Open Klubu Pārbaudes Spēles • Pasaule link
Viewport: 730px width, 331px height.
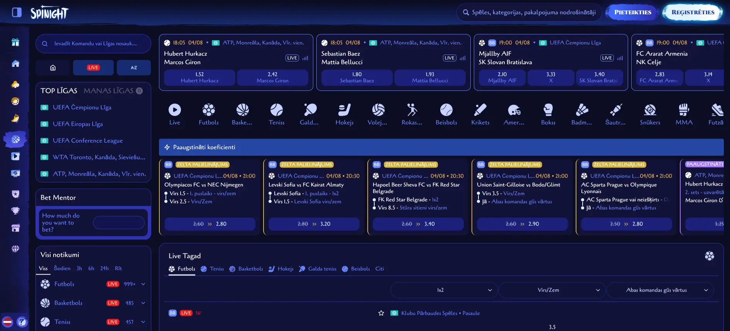[x=440, y=313]
